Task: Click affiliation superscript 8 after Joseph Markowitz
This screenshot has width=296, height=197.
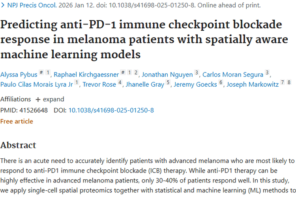Action: click(x=289, y=82)
